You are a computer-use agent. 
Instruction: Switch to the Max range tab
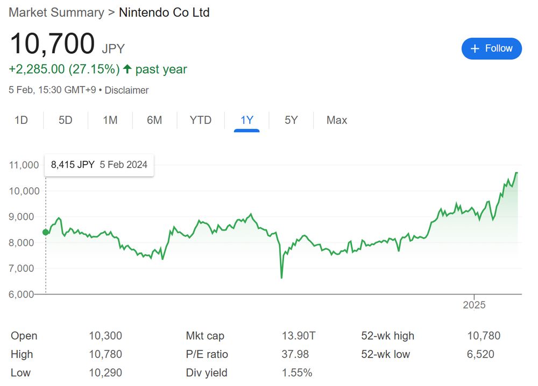[x=337, y=120]
